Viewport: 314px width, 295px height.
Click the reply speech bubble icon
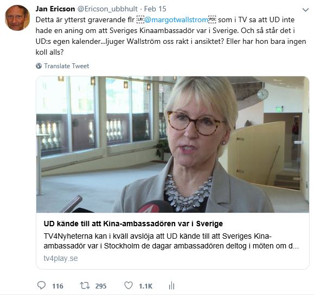(x=41, y=285)
